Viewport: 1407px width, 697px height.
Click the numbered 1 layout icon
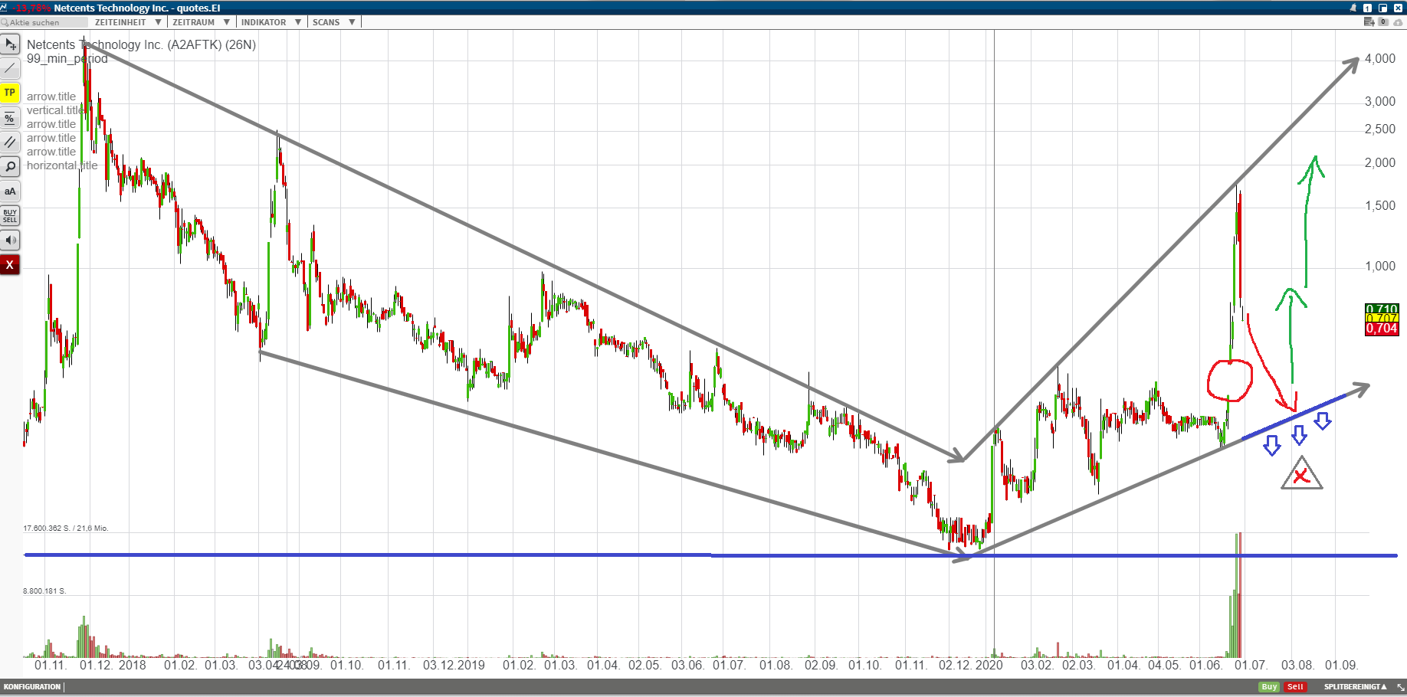click(x=1368, y=8)
